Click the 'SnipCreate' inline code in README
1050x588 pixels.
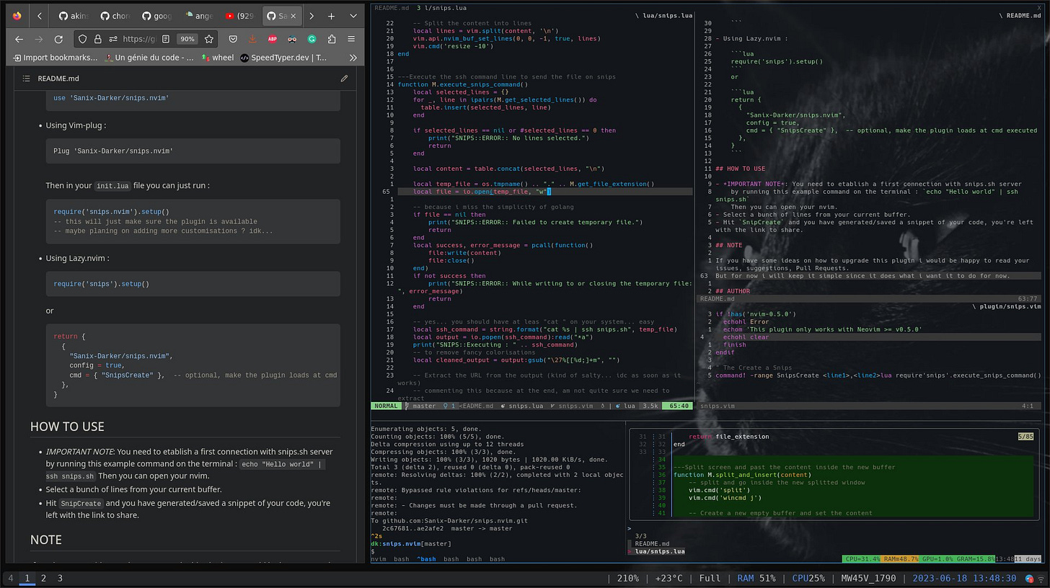pyautogui.click(x=81, y=503)
